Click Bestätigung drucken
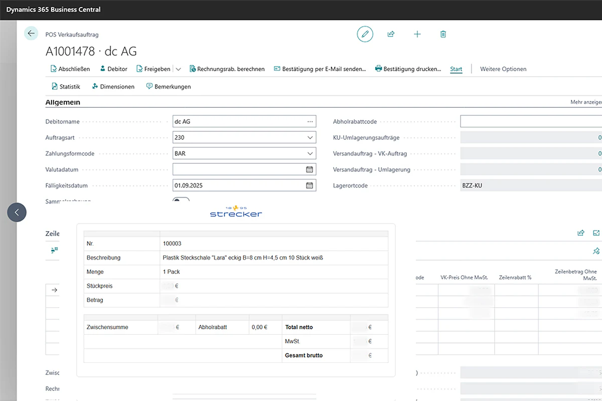 (x=408, y=69)
